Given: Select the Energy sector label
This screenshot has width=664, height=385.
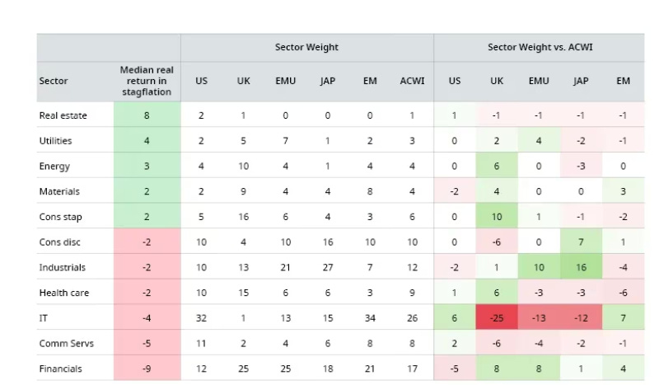Looking at the screenshot, I should click(54, 166).
